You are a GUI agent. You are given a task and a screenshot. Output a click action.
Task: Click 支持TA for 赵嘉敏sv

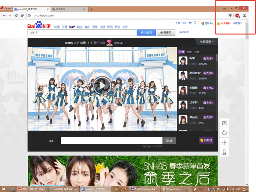[x=208, y=73]
